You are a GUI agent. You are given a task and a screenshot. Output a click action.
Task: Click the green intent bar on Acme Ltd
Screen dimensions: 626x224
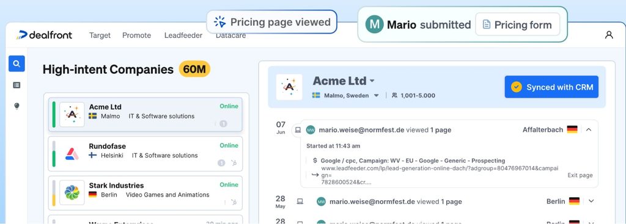pos(54,114)
